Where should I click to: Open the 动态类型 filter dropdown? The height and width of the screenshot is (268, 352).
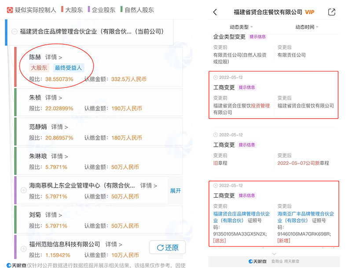pos(241,27)
